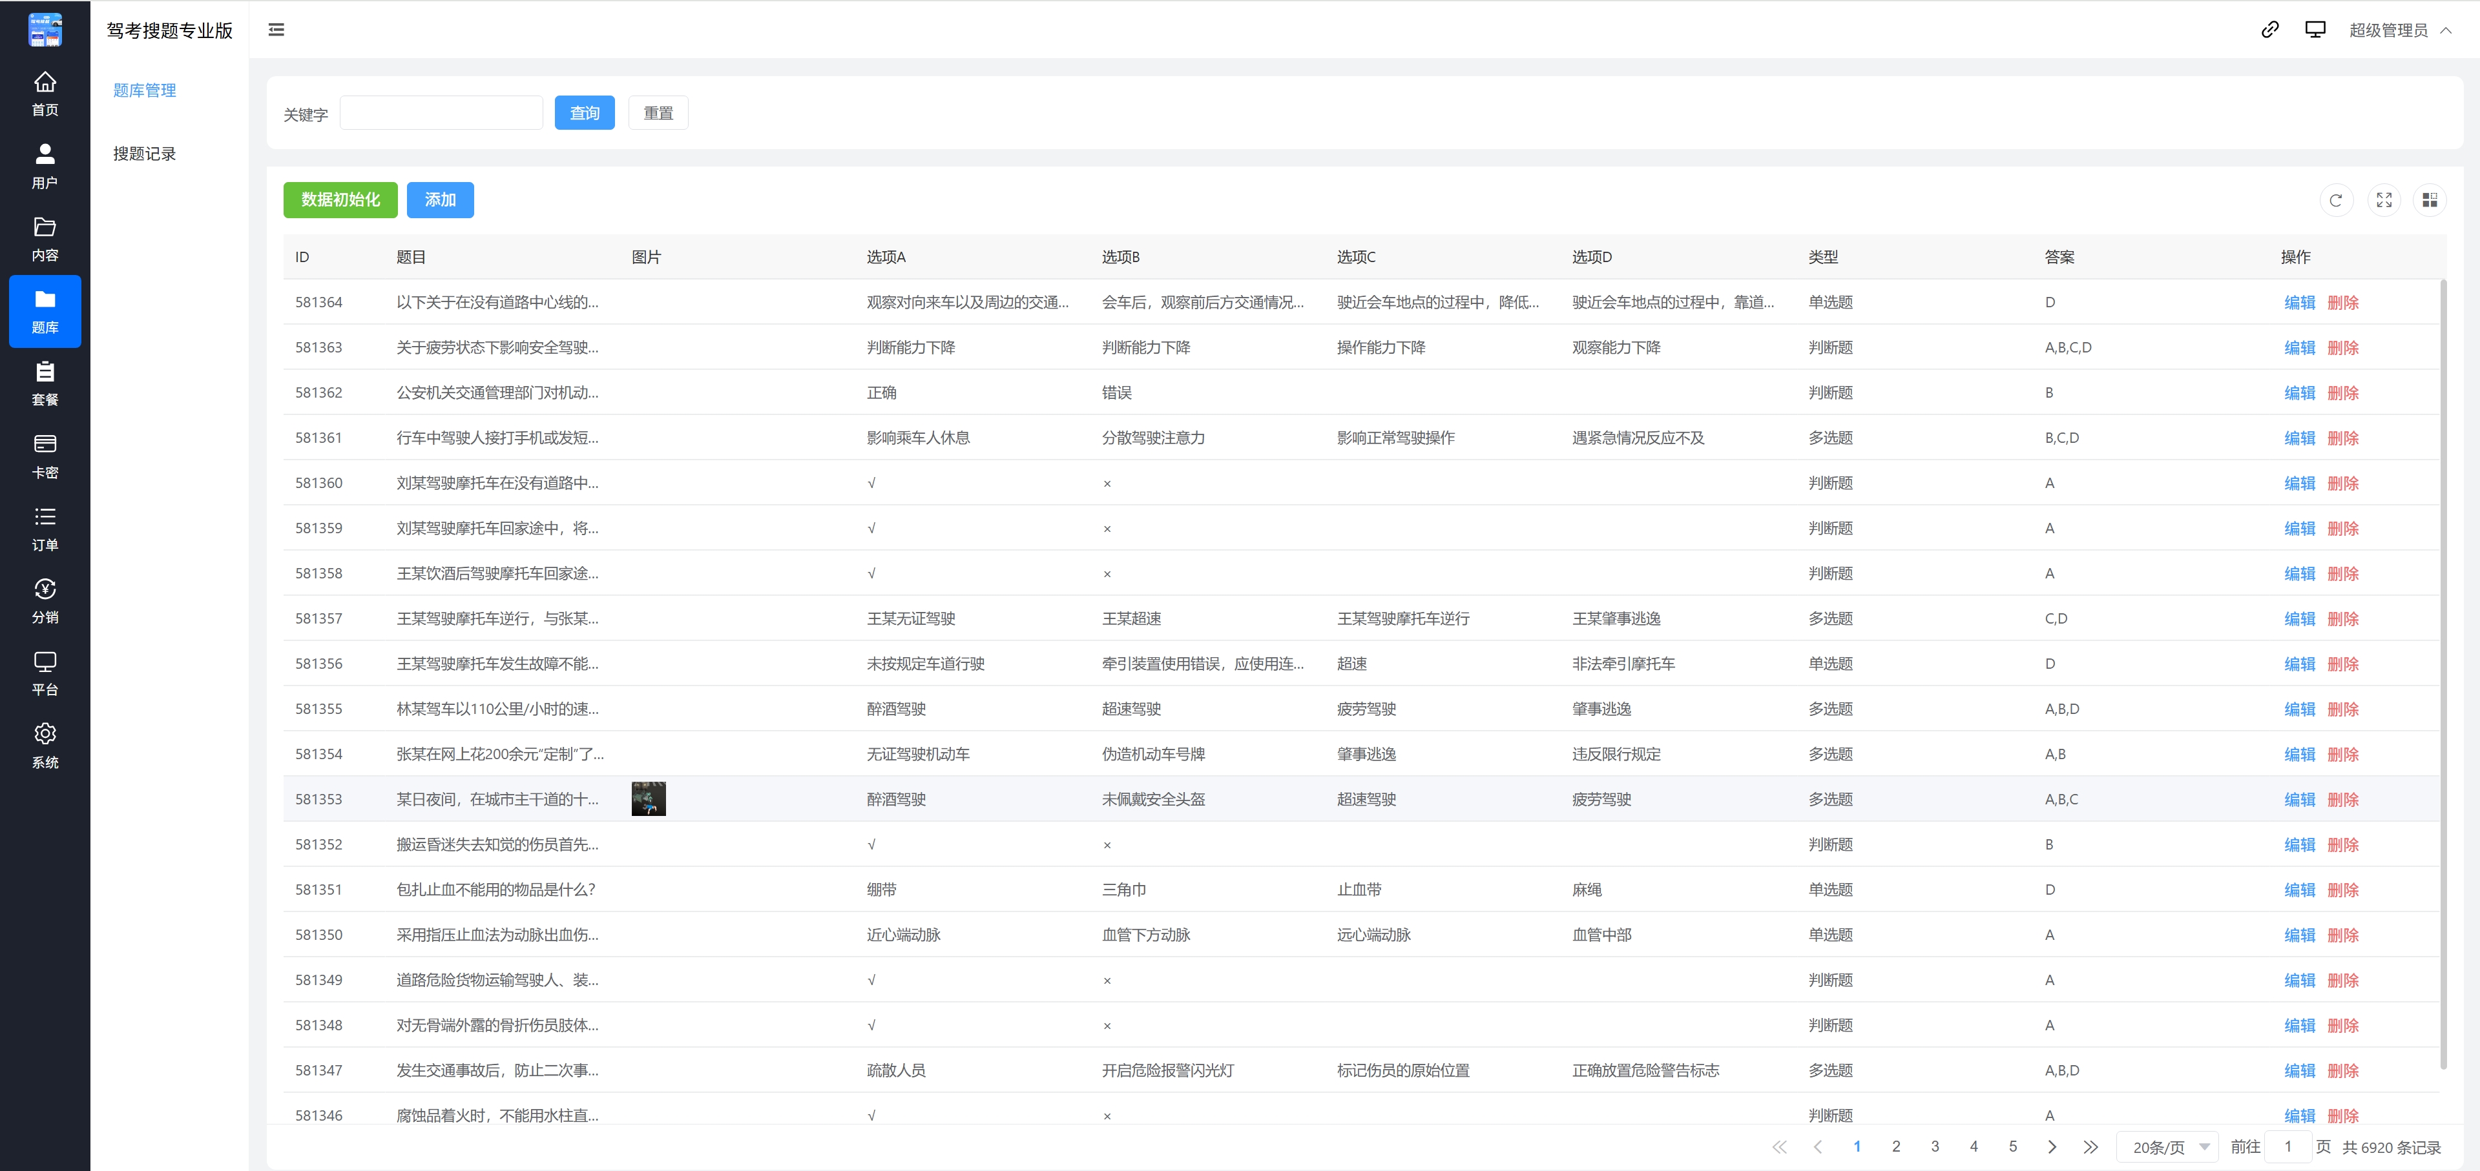Go to previous page arrow
The image size is (2480, 1171).
coord(1818,1147)
